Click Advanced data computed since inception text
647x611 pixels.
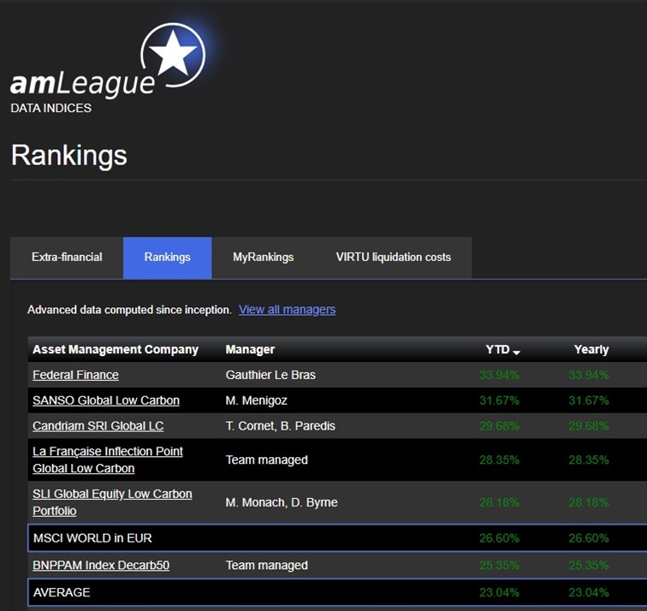129,310
